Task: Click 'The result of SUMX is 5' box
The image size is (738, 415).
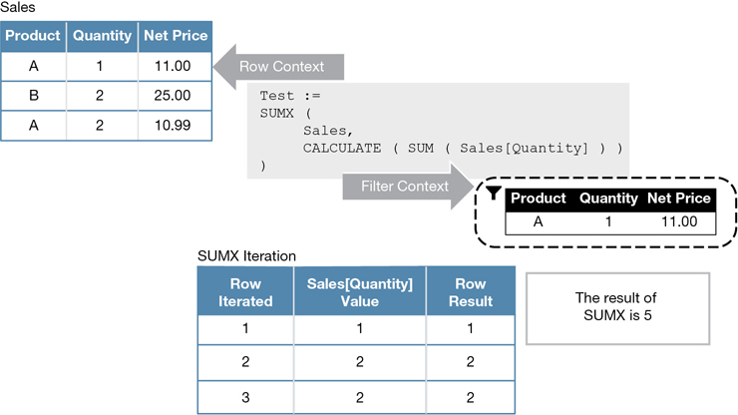Action: (x=617, y=308)
